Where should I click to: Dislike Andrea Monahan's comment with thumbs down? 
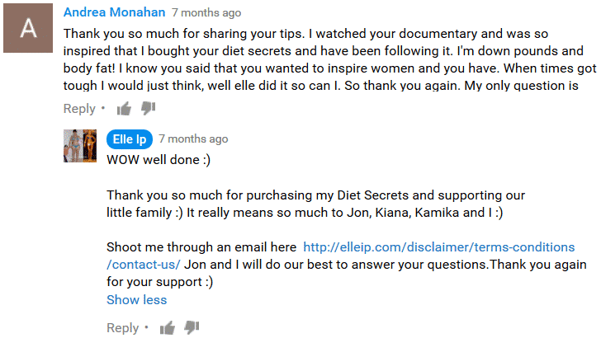[x=148, y=109]
